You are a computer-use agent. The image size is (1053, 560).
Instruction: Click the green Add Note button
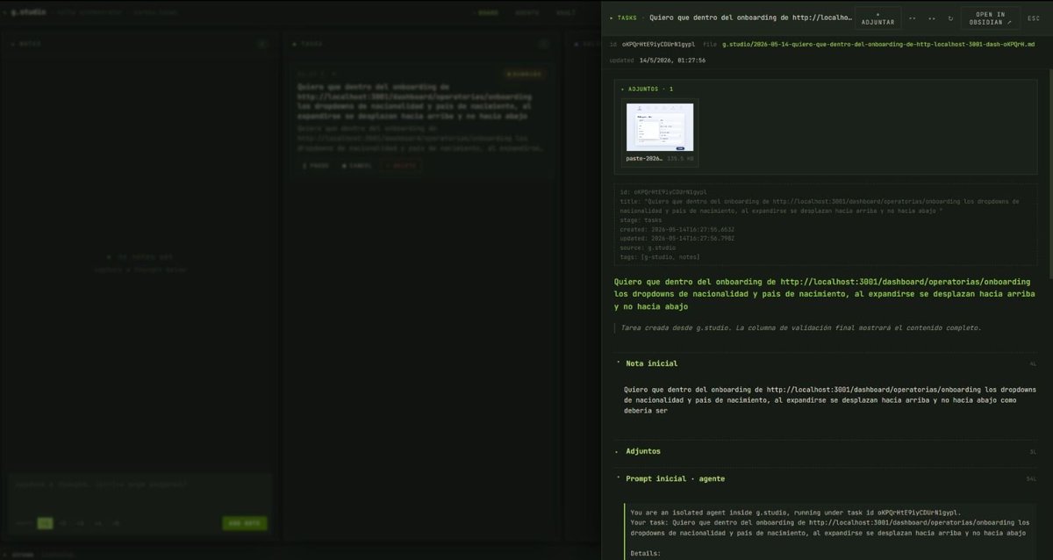pyautogui.click(x=244, y=523)
